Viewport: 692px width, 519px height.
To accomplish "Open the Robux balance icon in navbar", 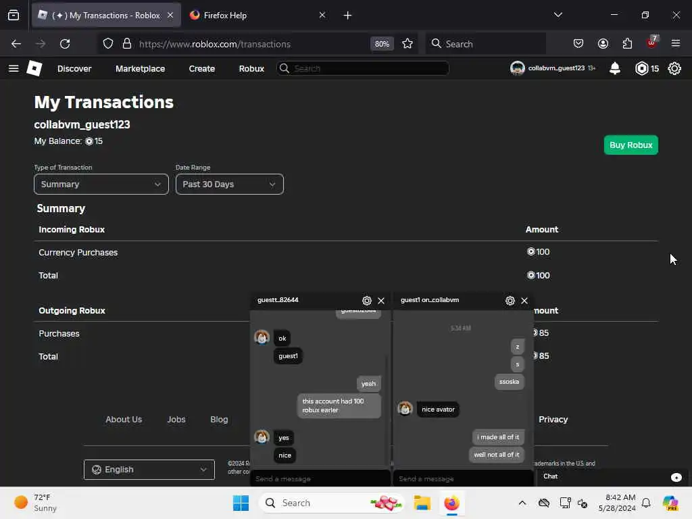I will pyautogui.click(x=642, y=68).
